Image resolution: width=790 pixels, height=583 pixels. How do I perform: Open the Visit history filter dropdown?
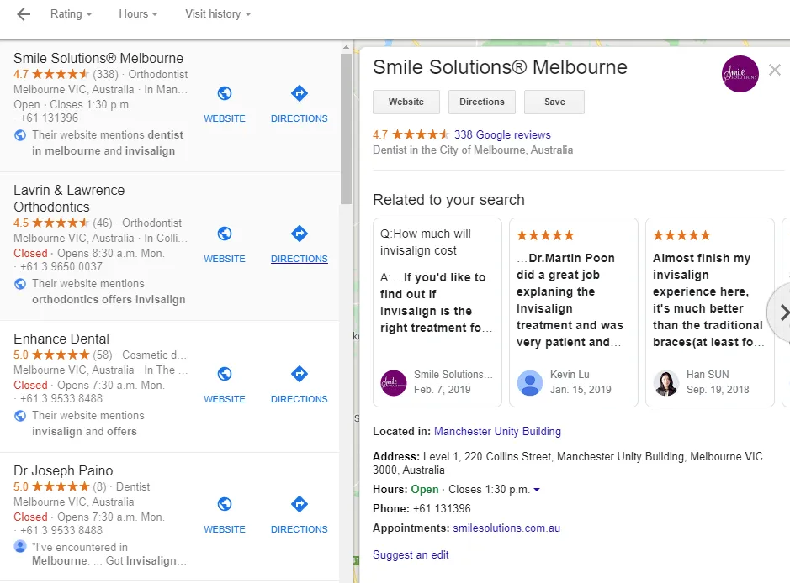click(x=218, y=14)
